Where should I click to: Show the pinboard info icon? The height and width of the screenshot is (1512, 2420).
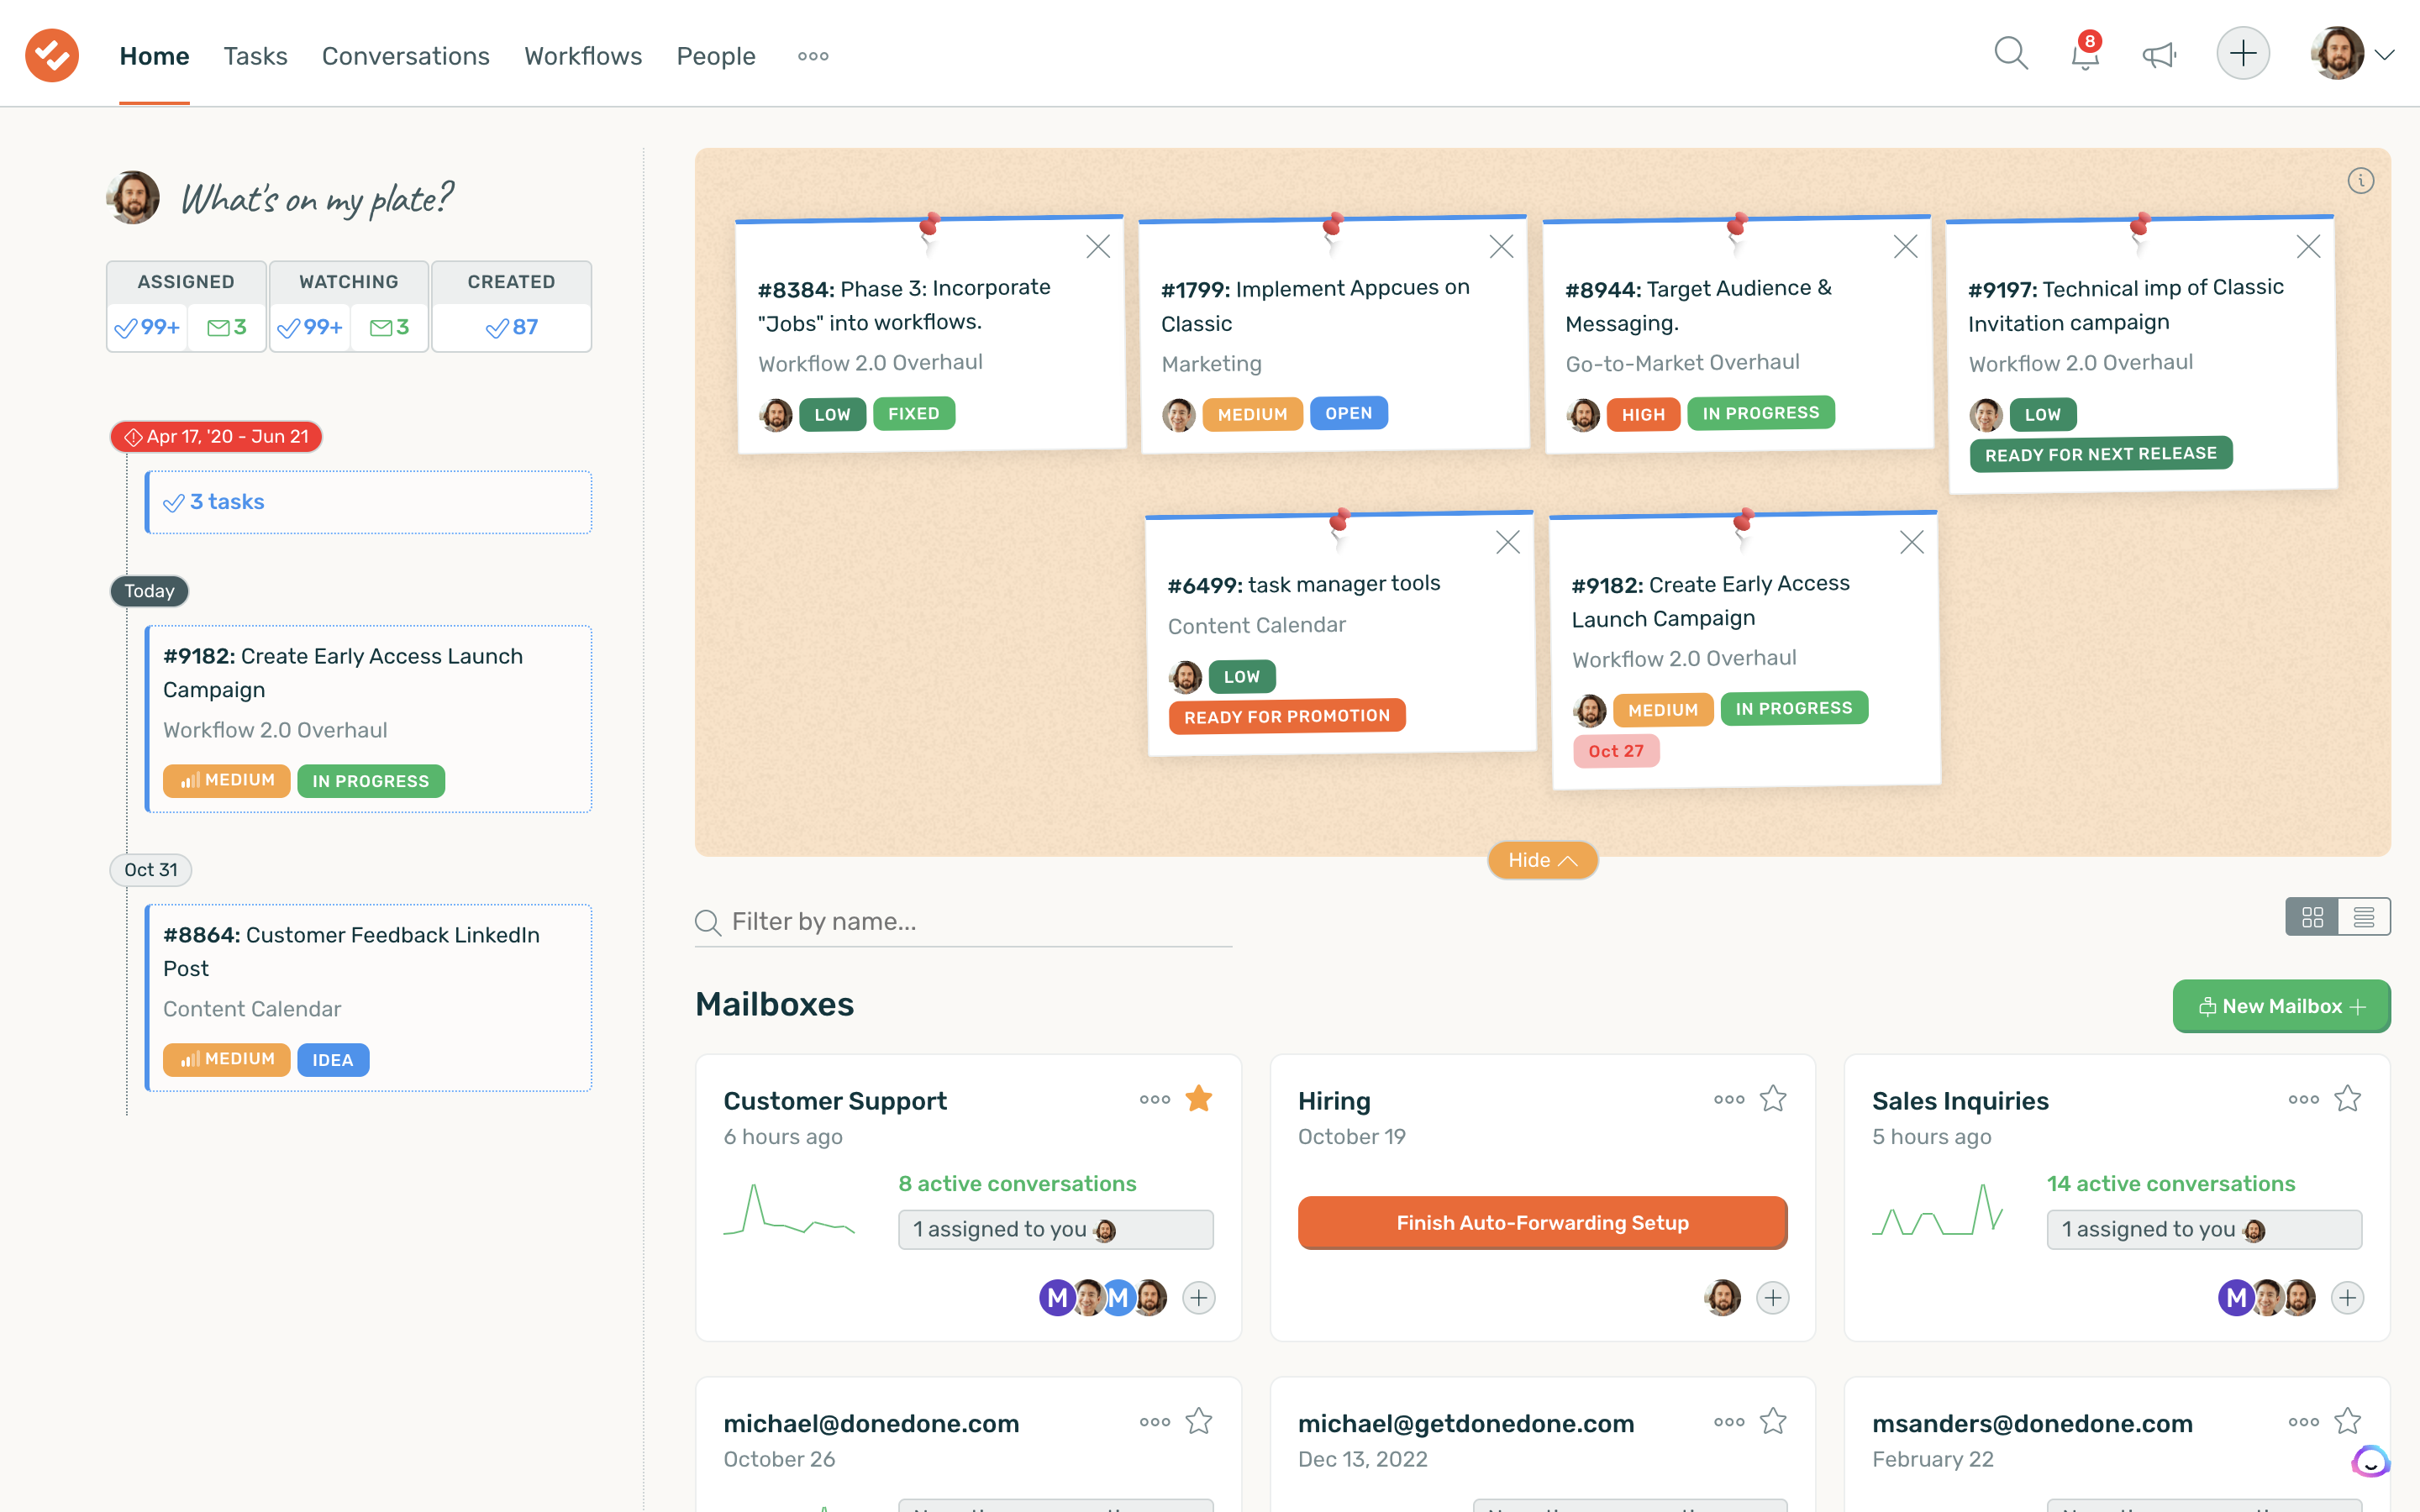pos(2361,181)
